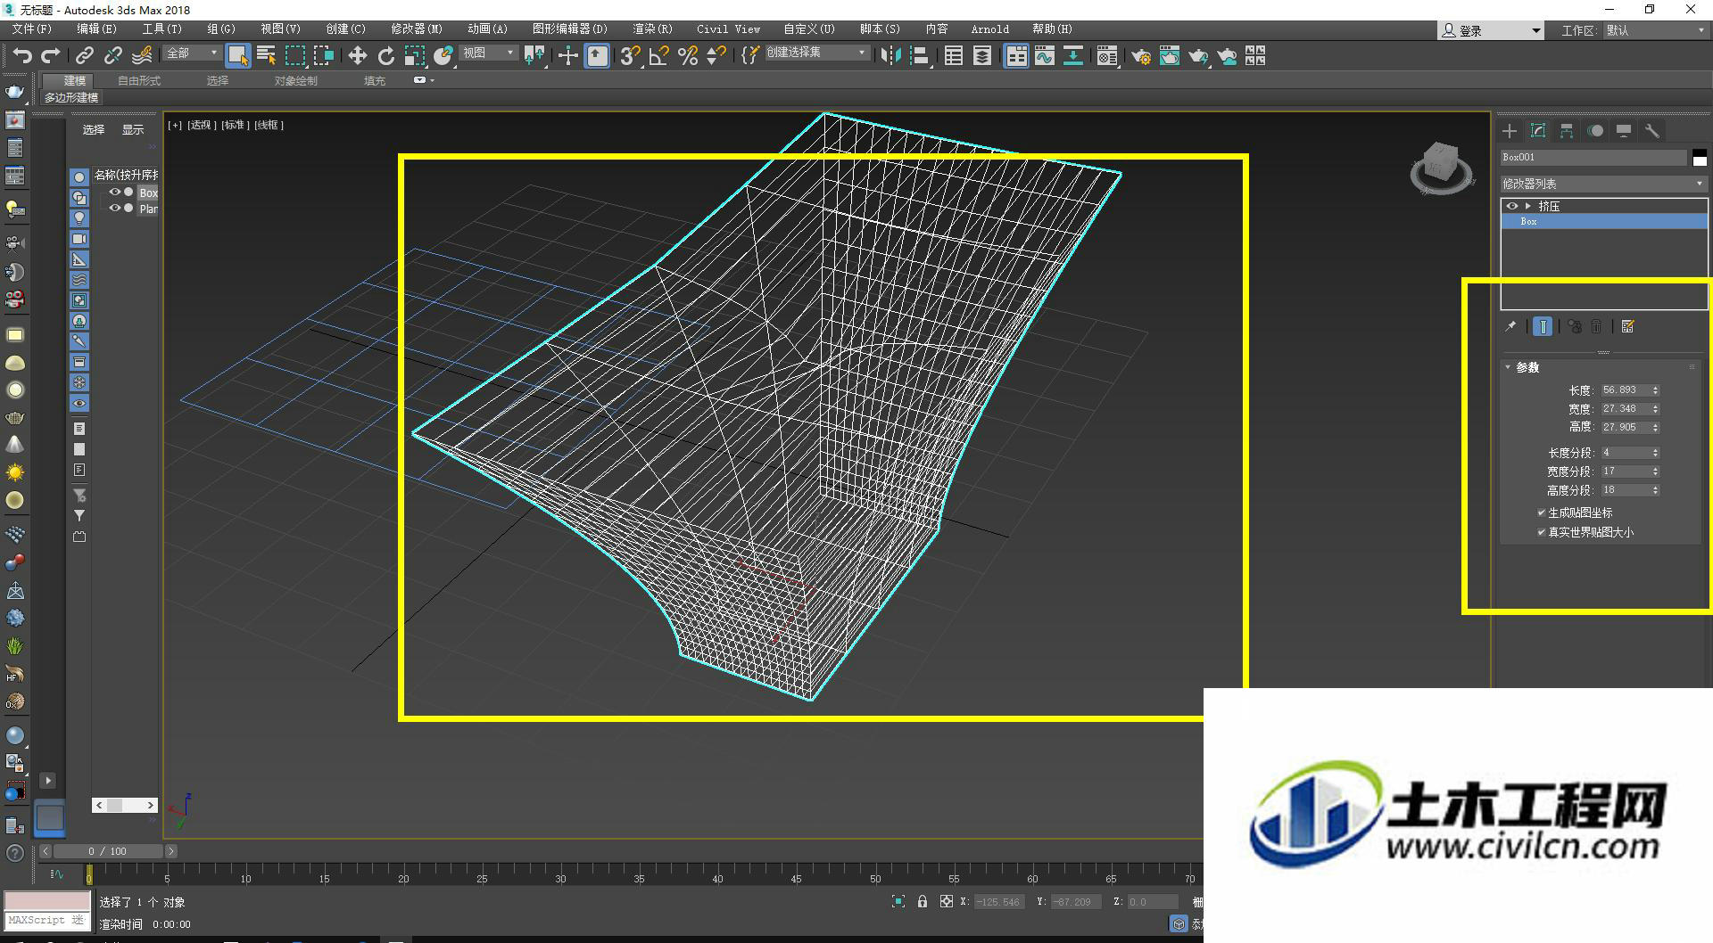The height and width of the screenshot is (943, 1713).
Task: Select the Link tool icon
Action: [x=85, y=56]
